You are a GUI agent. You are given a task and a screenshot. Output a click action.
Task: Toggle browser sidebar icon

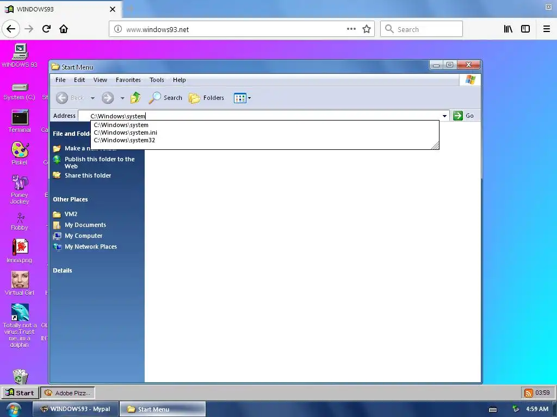click(x=525, y=29)
